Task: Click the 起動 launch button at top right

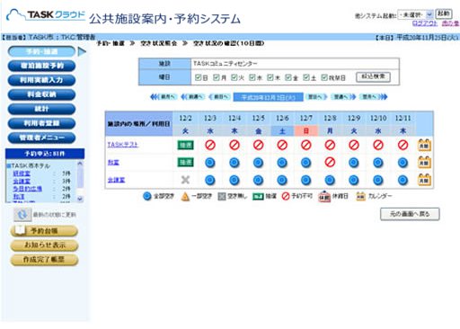Action: click(443, 13)
